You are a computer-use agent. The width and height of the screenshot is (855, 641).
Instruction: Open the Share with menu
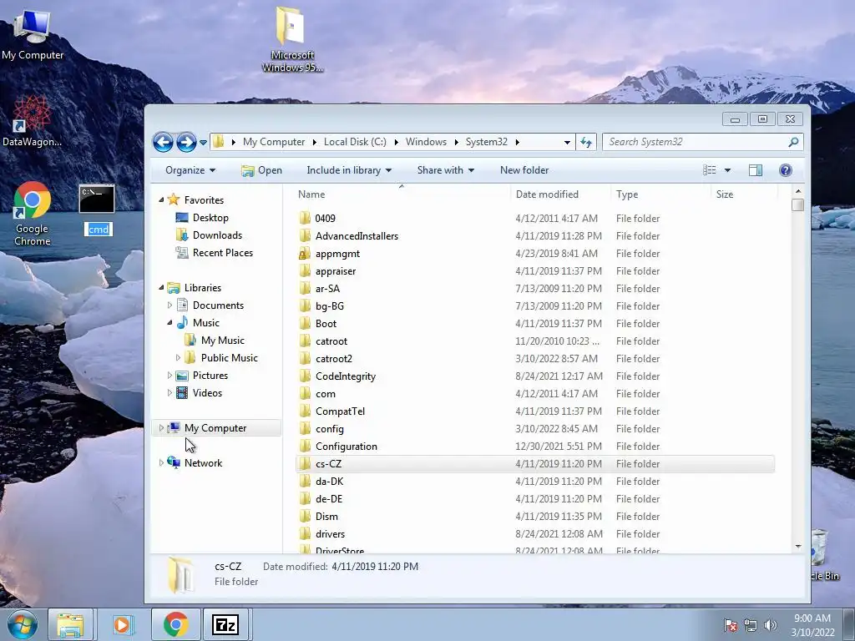446,170
